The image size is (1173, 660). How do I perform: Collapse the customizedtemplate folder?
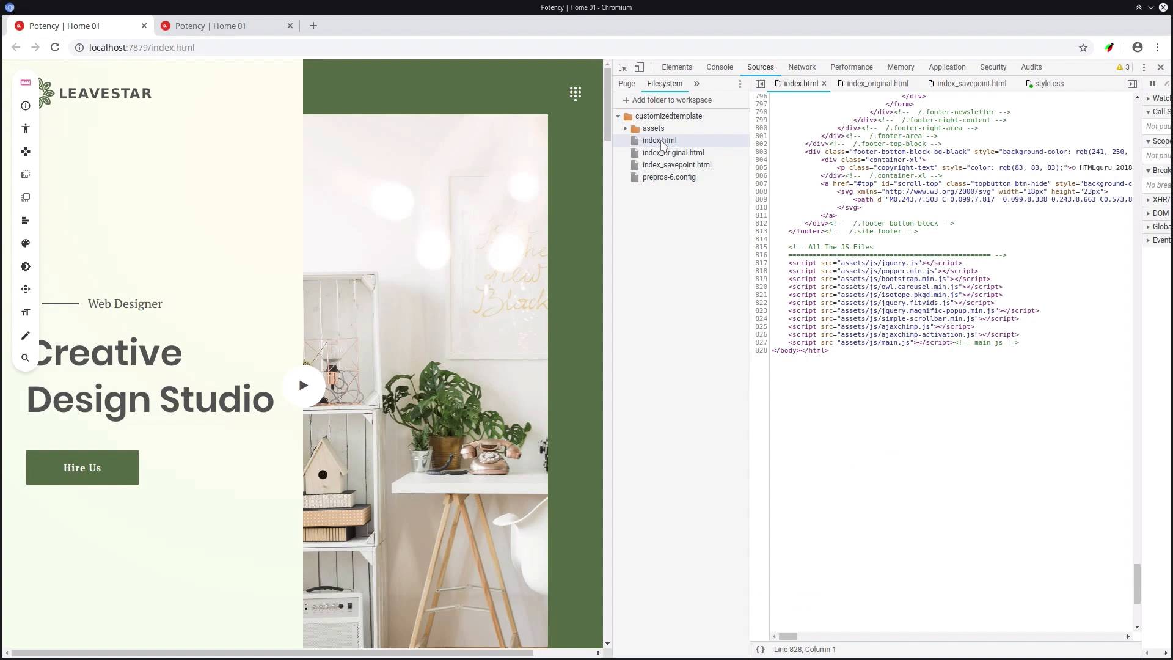point(618,116)
